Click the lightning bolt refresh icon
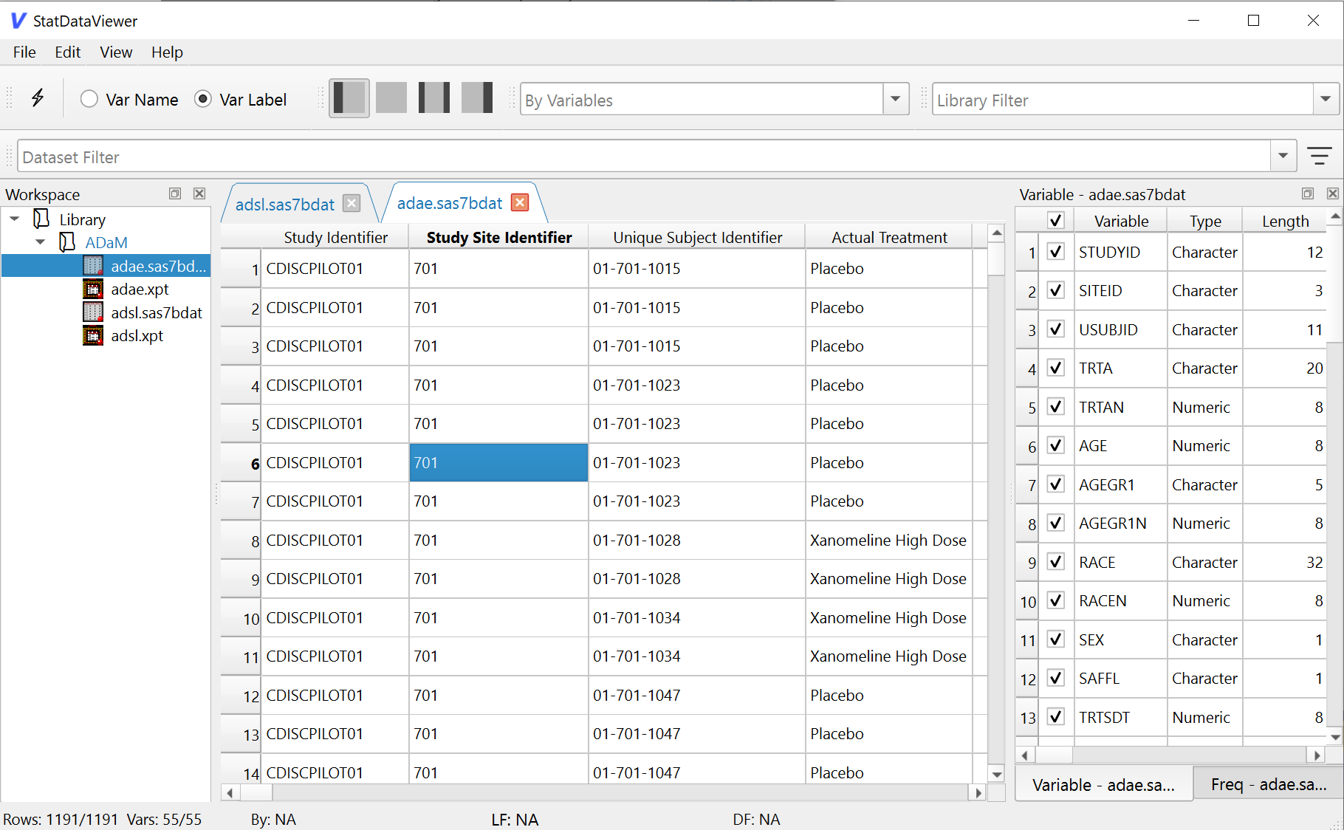The width and height of the screenshot is (1344, 830). pyautogui.click(x=37, y=98)
